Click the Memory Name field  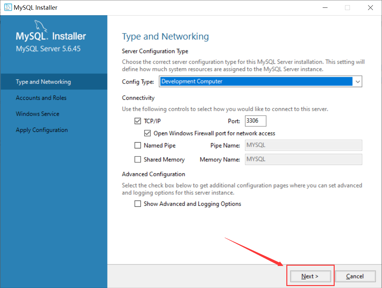304,159
